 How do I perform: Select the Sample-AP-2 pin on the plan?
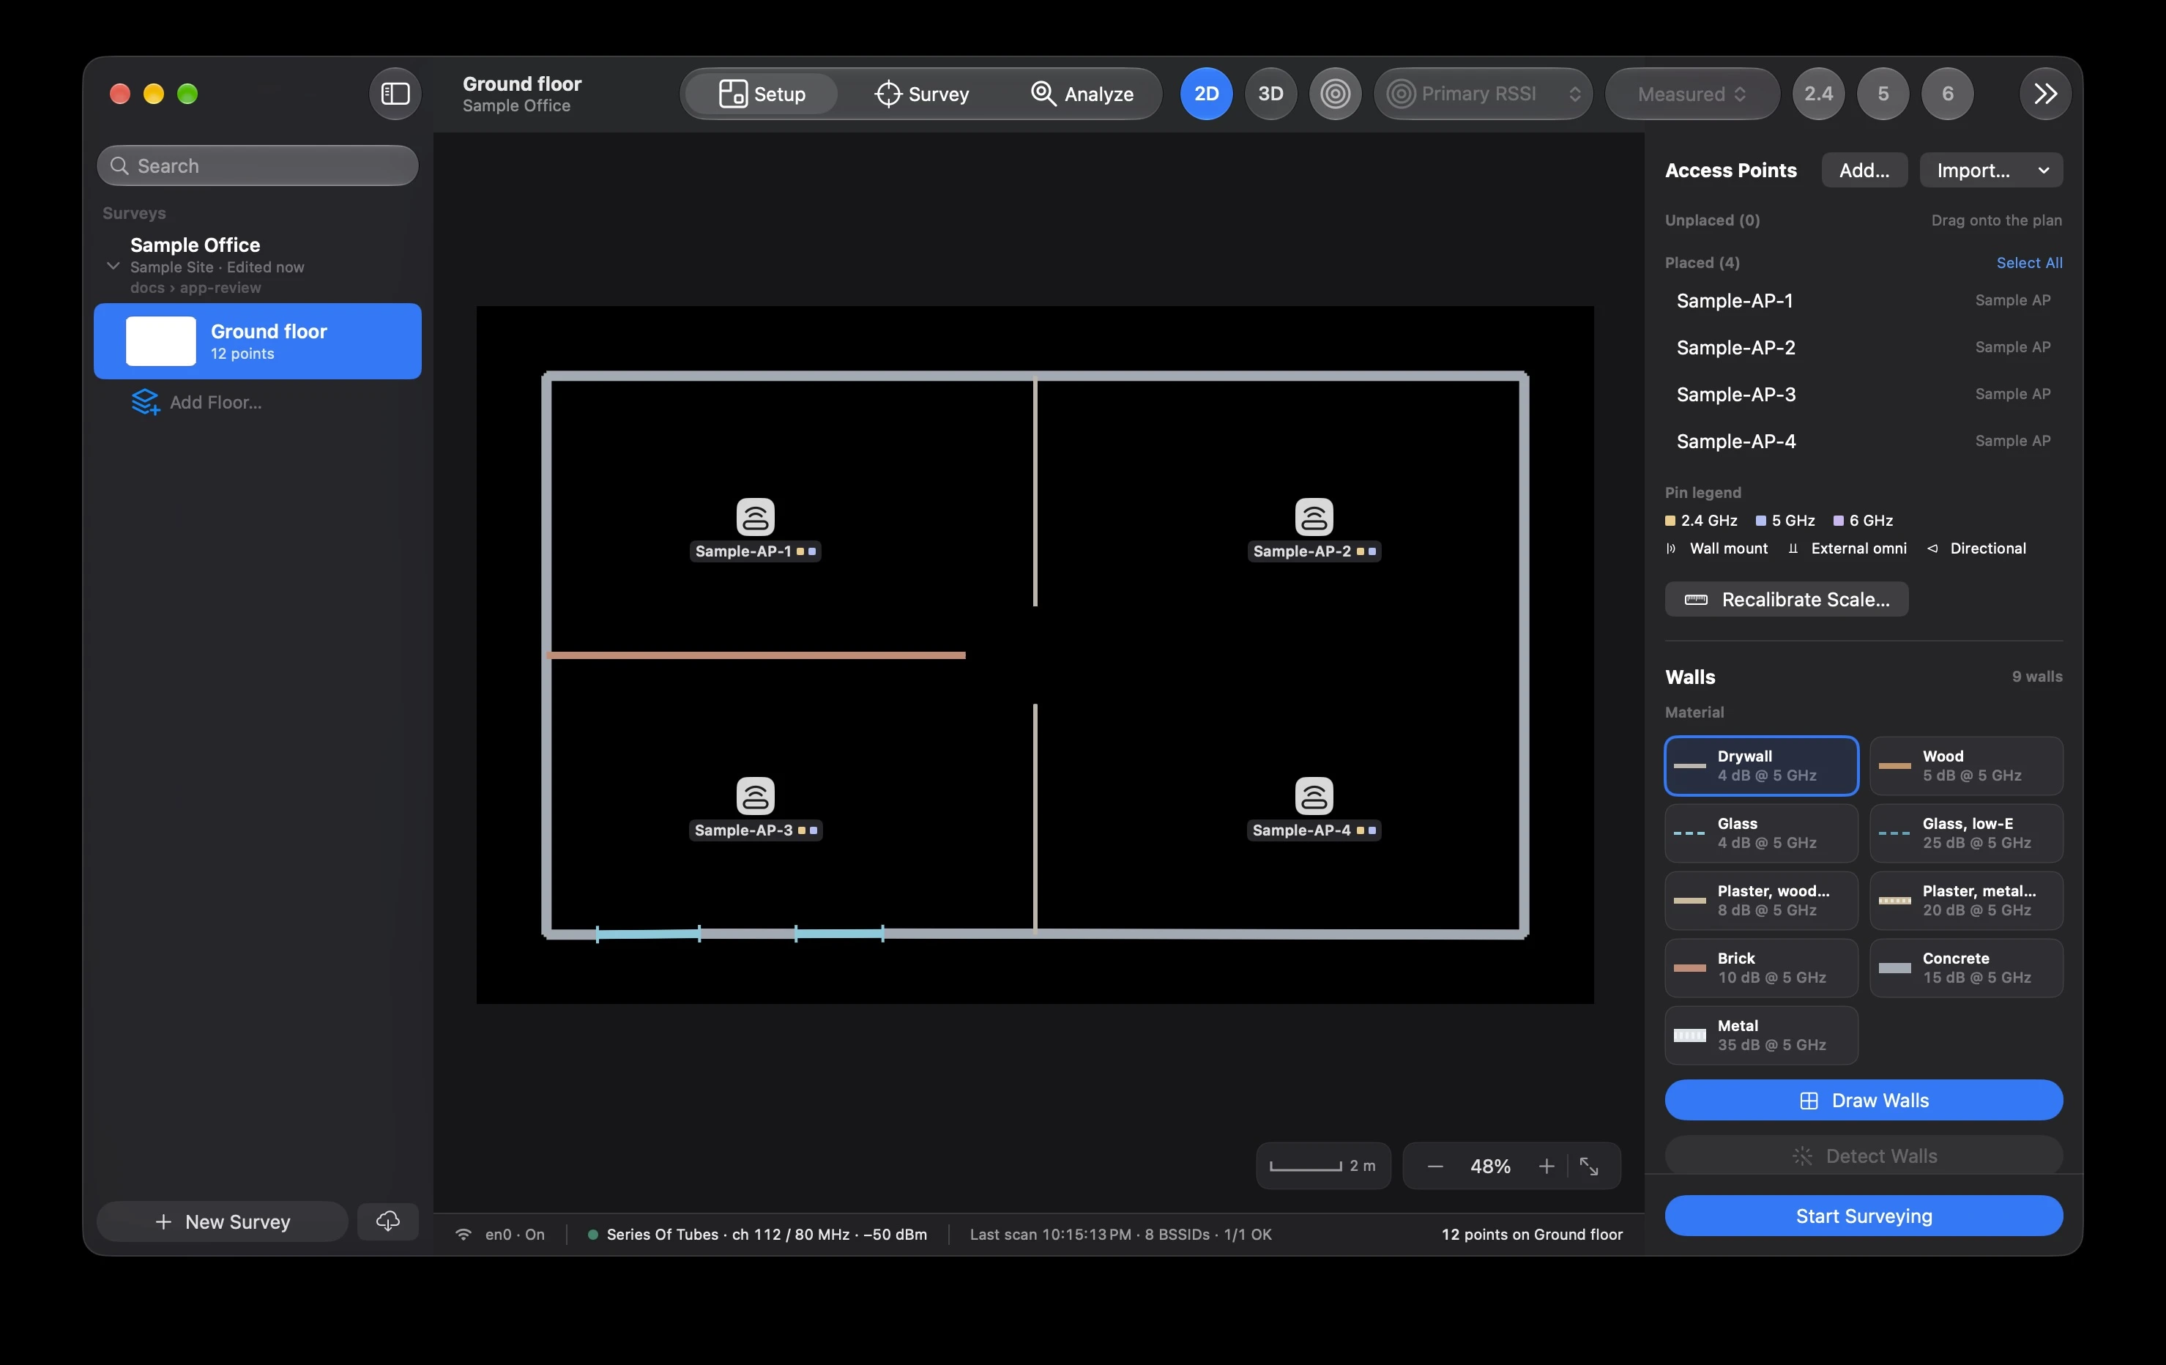(x=1314, y=516)
